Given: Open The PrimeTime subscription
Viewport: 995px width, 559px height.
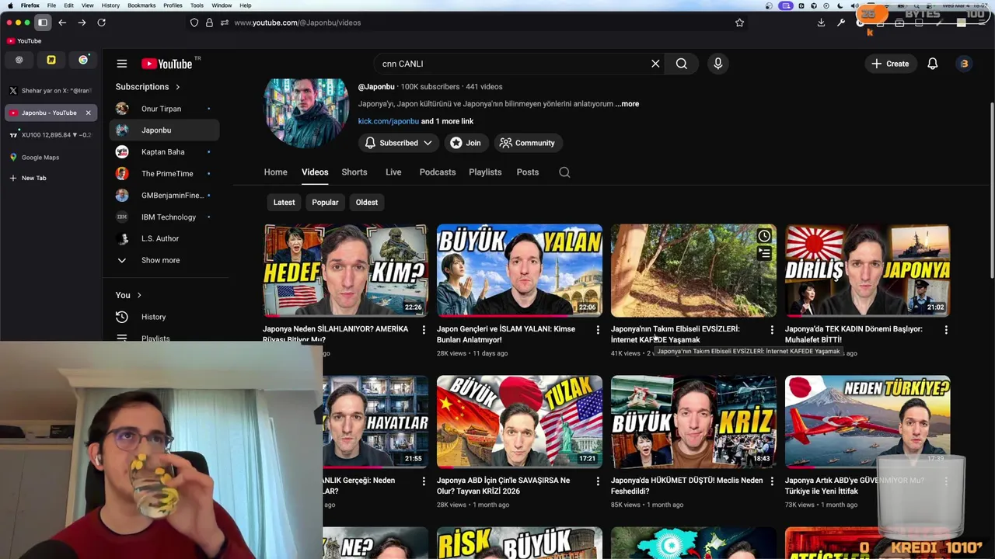Looking at the screenshot, I should click(x=166, y=174).
